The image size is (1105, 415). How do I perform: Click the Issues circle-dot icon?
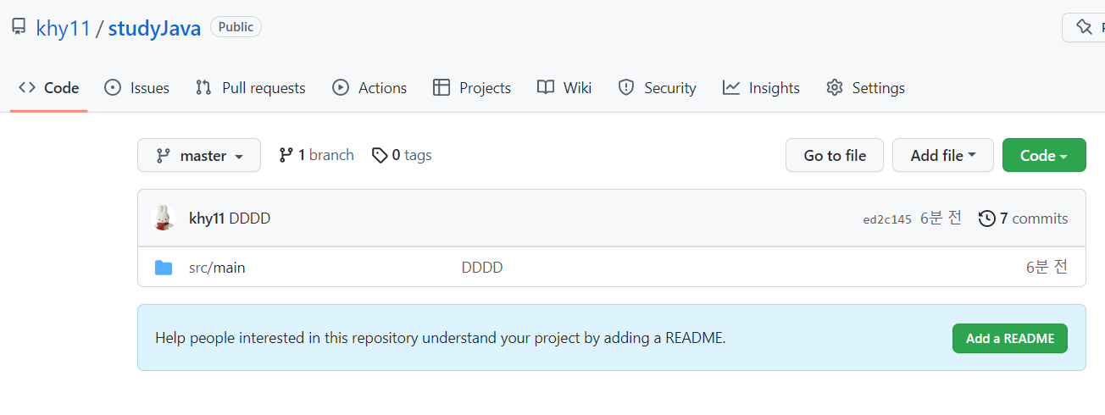(x=113, y=87)
